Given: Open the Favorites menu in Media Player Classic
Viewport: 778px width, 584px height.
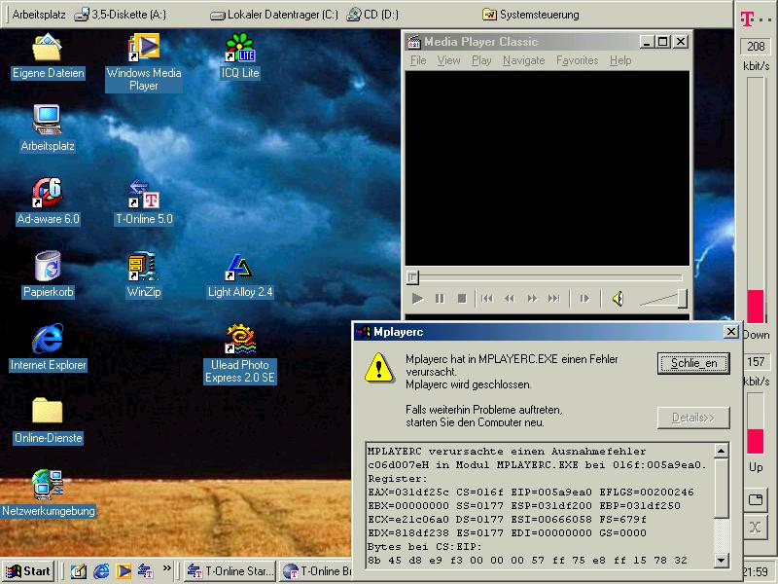Looking at the screenshot, I should coord(577,60).
